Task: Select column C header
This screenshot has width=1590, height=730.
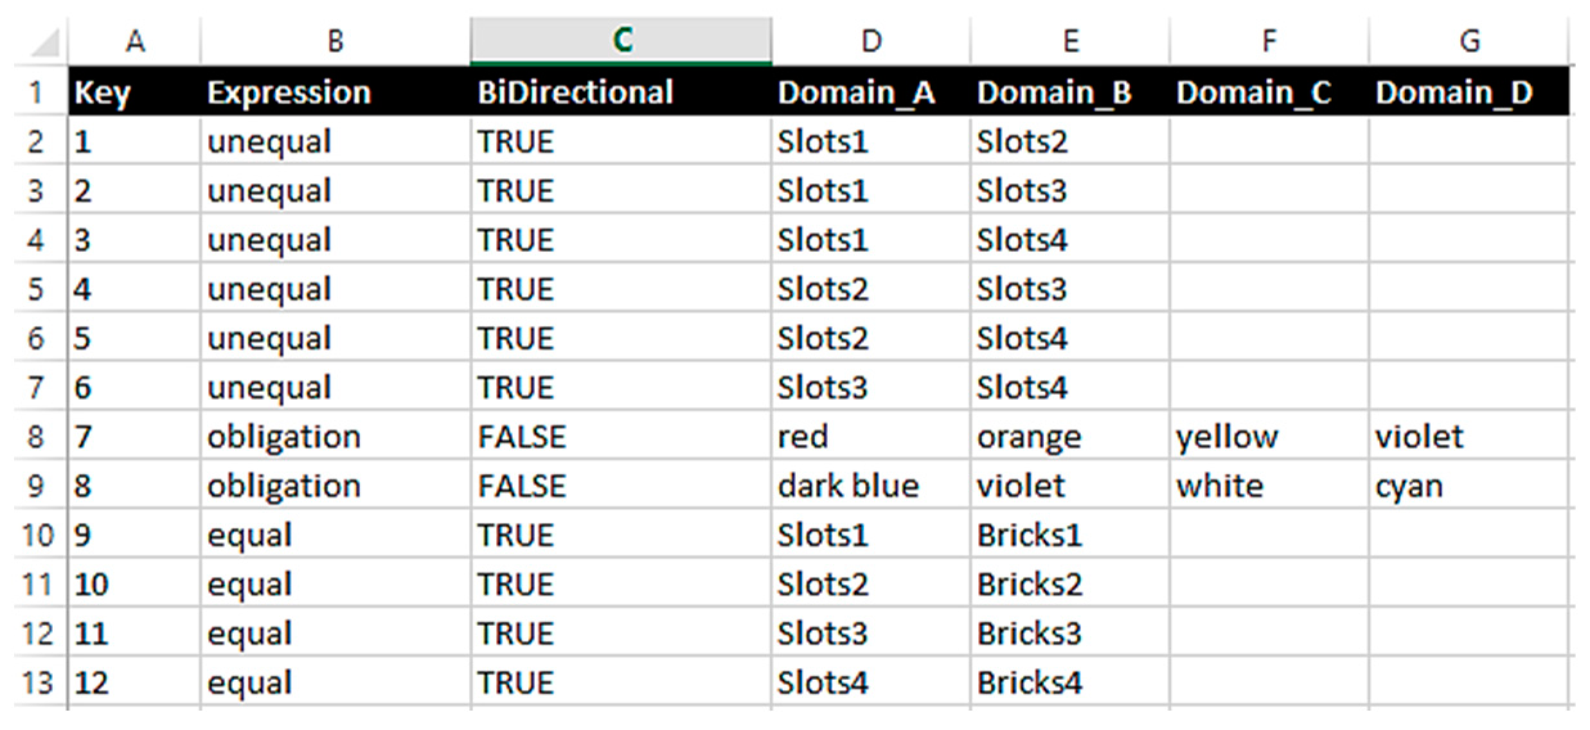Action: pos(621,41)
